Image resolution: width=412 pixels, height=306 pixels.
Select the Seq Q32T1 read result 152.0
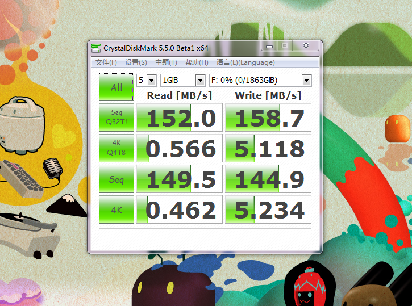point(180,118)
